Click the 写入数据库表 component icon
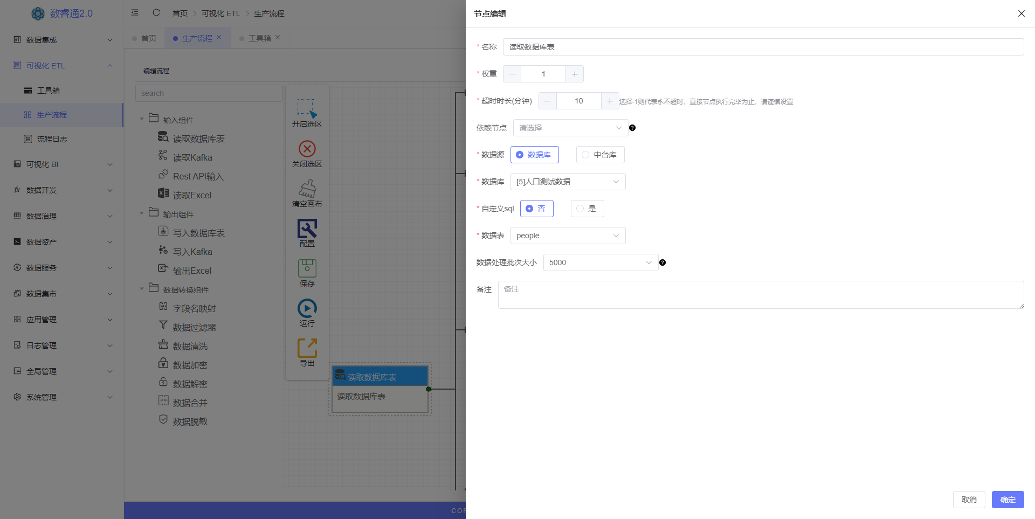Viewport: 1035px width, 519px height. pos(163,231)
